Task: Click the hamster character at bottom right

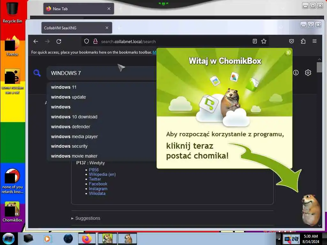Action: [311, 210]
